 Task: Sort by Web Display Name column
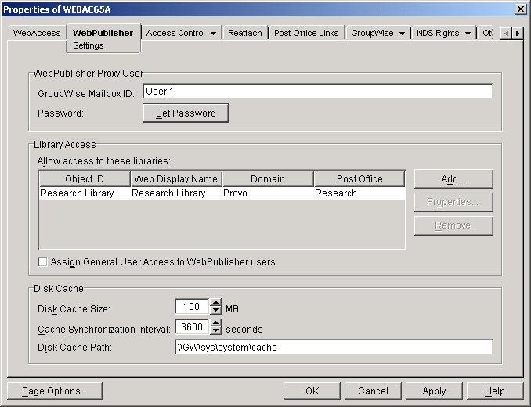click(x=176, y=179)
